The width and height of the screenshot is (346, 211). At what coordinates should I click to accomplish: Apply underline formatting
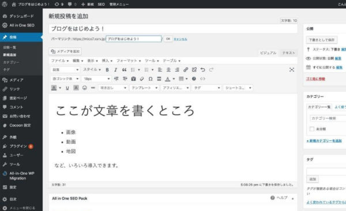tap(67, 88)
